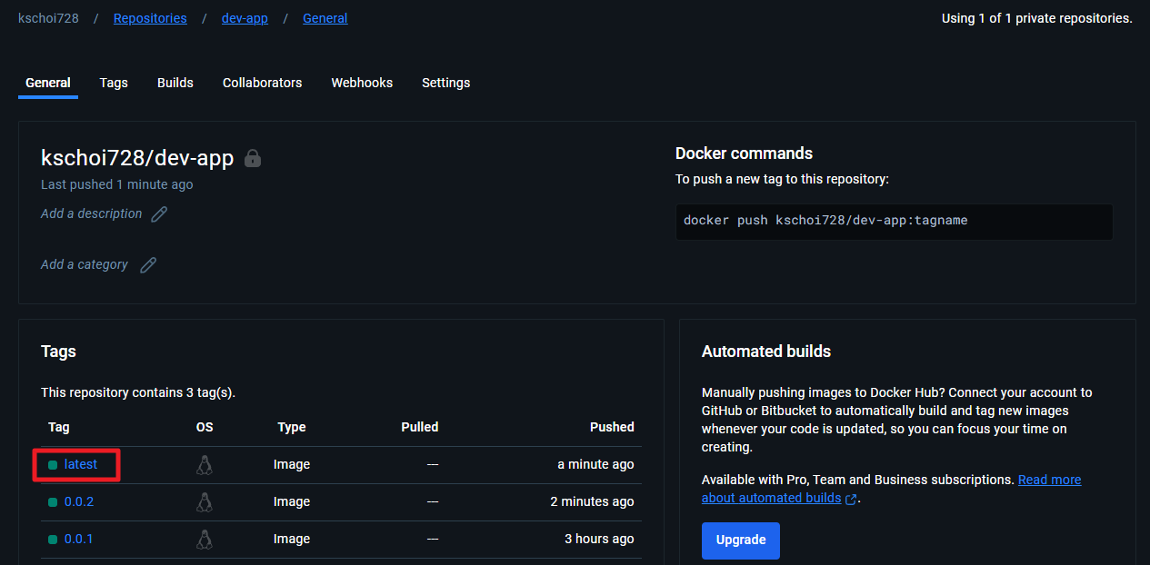The image size is (1150, 565).
Task: Click the Tags section heading
Action: (58, 352)
